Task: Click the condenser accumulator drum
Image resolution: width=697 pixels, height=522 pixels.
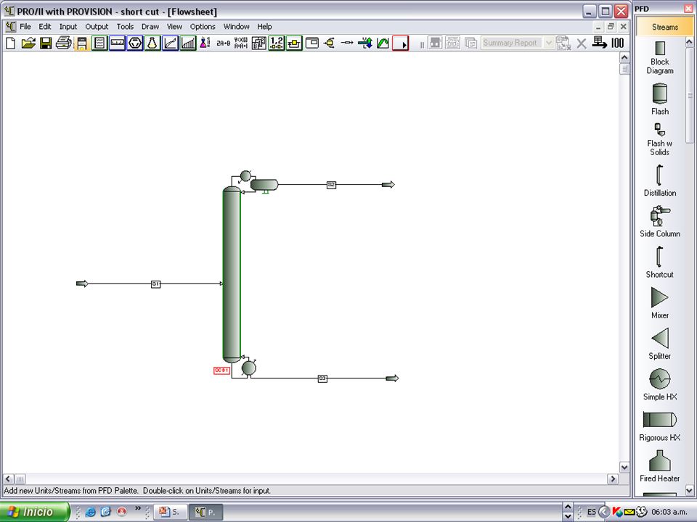Action: 264,185
